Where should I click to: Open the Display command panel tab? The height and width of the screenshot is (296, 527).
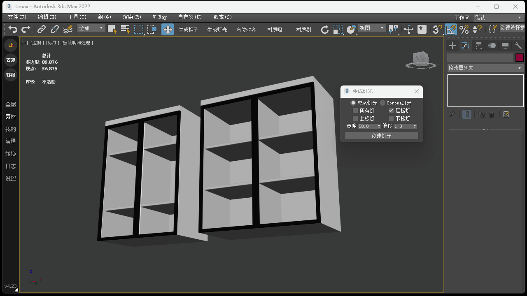point(505,46)
